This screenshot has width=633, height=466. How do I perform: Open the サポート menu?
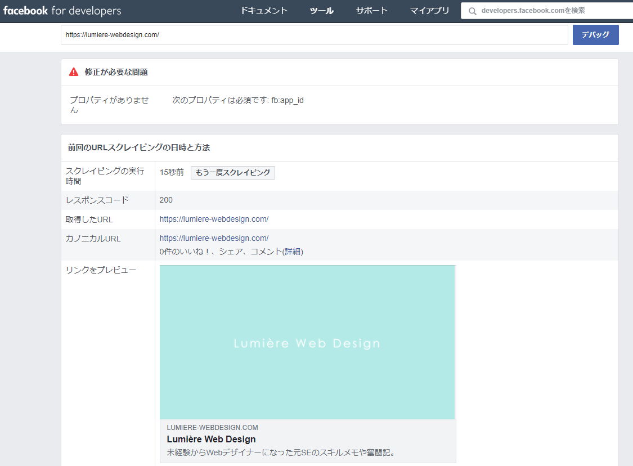[x=372, y=11]
